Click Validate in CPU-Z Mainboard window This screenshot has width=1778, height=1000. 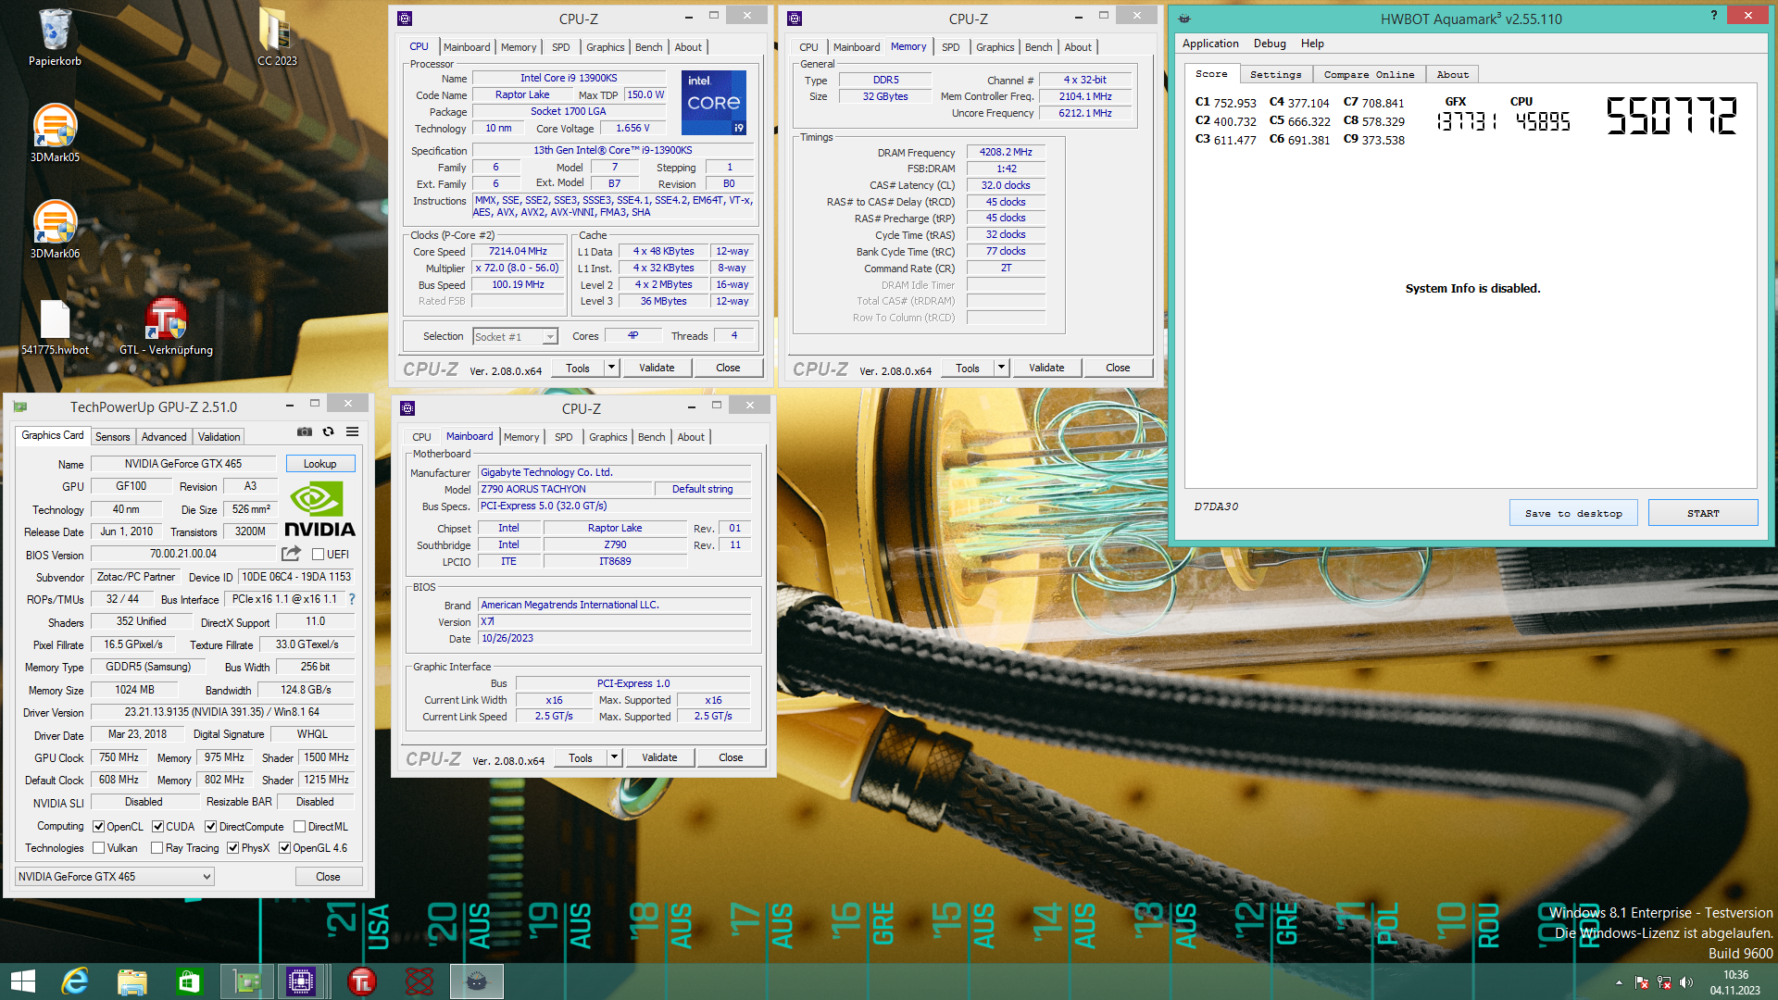click(x=659, y=757)
